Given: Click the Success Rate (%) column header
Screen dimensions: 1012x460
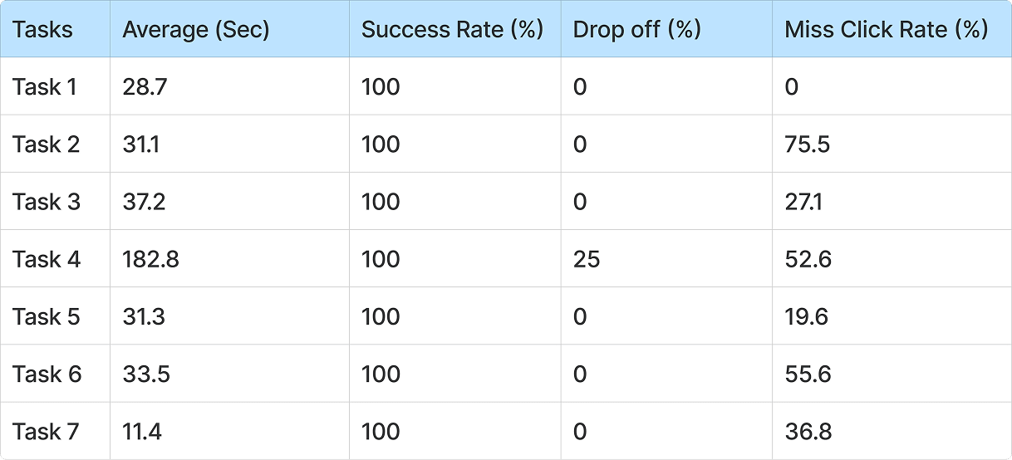Looking at the screenshot, I should pyautogui.click(x=452, y=30).
